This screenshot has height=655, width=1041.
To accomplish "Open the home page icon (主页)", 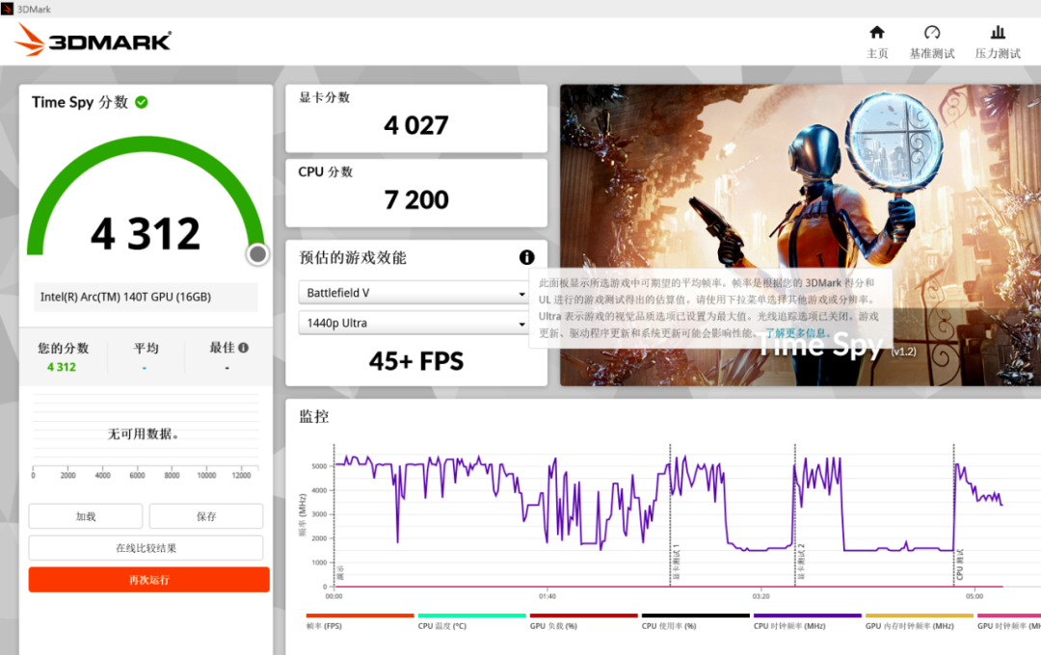I will point(876,32).
